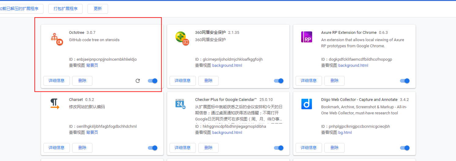Open Diigo bg.html link
The height and width of the screenshot is (161, 456).
tap(345, 132)
